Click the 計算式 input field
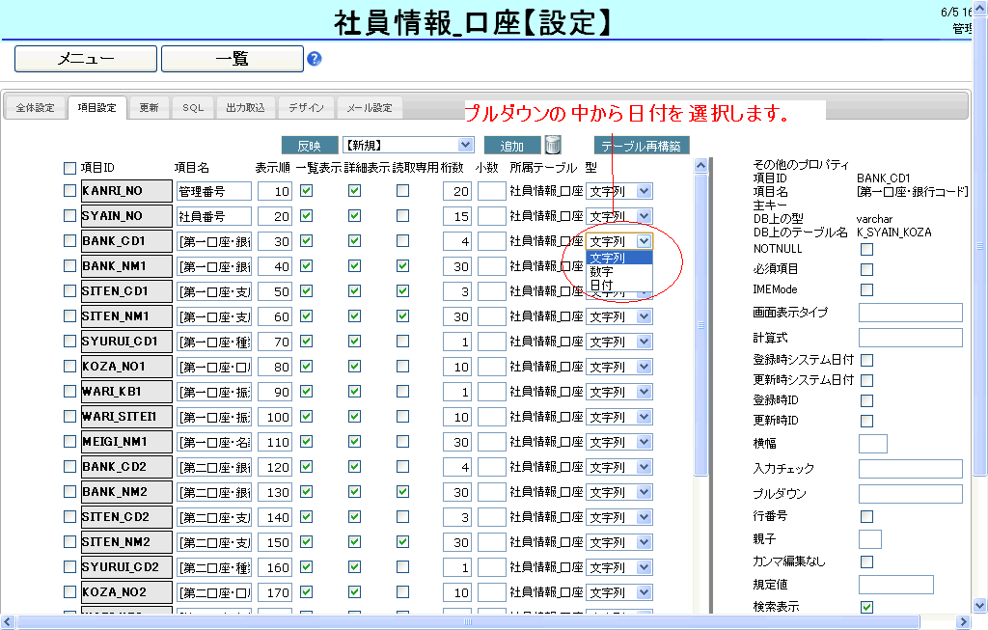The image size is (988, 630). 910,338
